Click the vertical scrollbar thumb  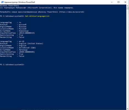point(128,9)
